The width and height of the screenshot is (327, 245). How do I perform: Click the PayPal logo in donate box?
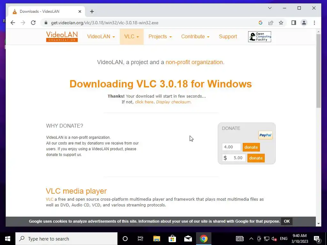(265, 135)
